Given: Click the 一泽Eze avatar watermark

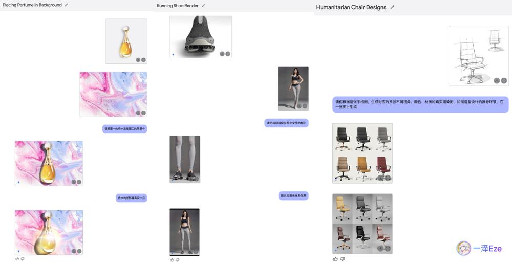Looking at the screenshot, I should 463,248.
